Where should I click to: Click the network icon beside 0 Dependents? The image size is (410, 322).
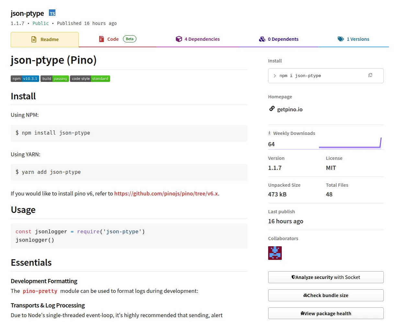[262, 39]
